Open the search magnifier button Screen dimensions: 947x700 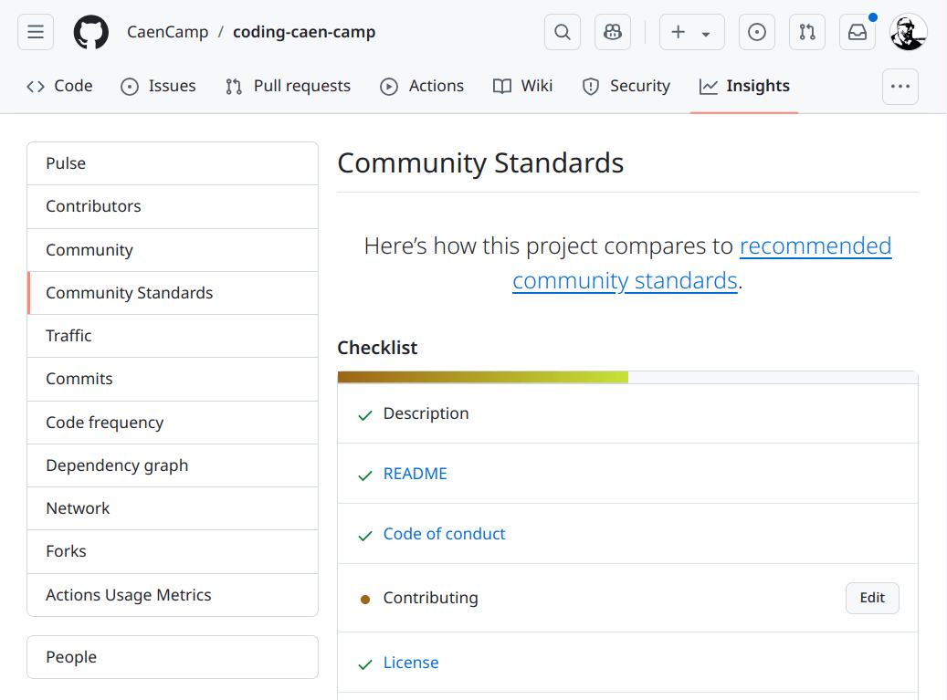[563, 32]
